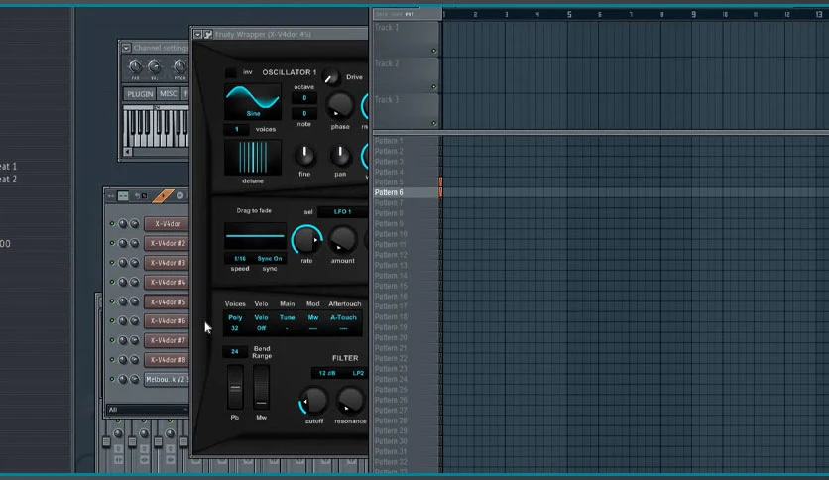
Task: Mute the X-V4dor channel with its green LED
Action: click(112, 223)
